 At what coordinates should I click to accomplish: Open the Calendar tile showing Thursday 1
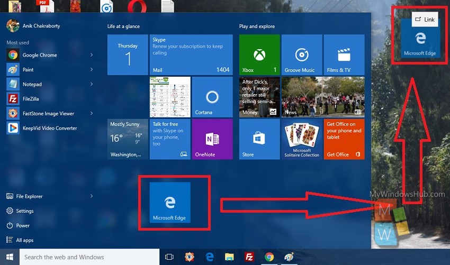click(128, 55)
